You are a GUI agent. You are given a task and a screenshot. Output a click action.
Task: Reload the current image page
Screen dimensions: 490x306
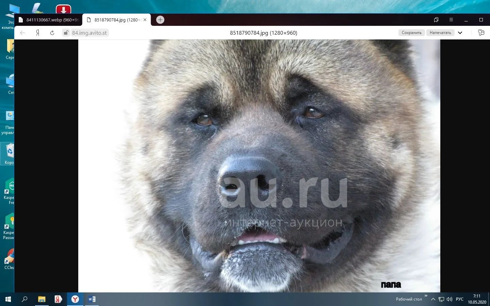(52, 33)
